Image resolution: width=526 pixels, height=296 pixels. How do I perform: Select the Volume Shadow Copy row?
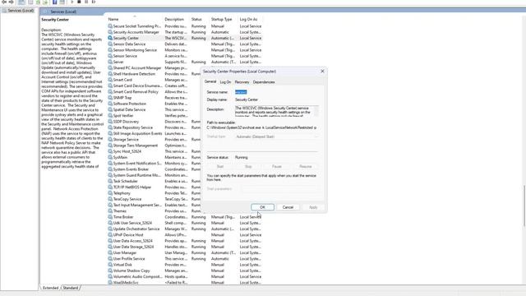184,271
